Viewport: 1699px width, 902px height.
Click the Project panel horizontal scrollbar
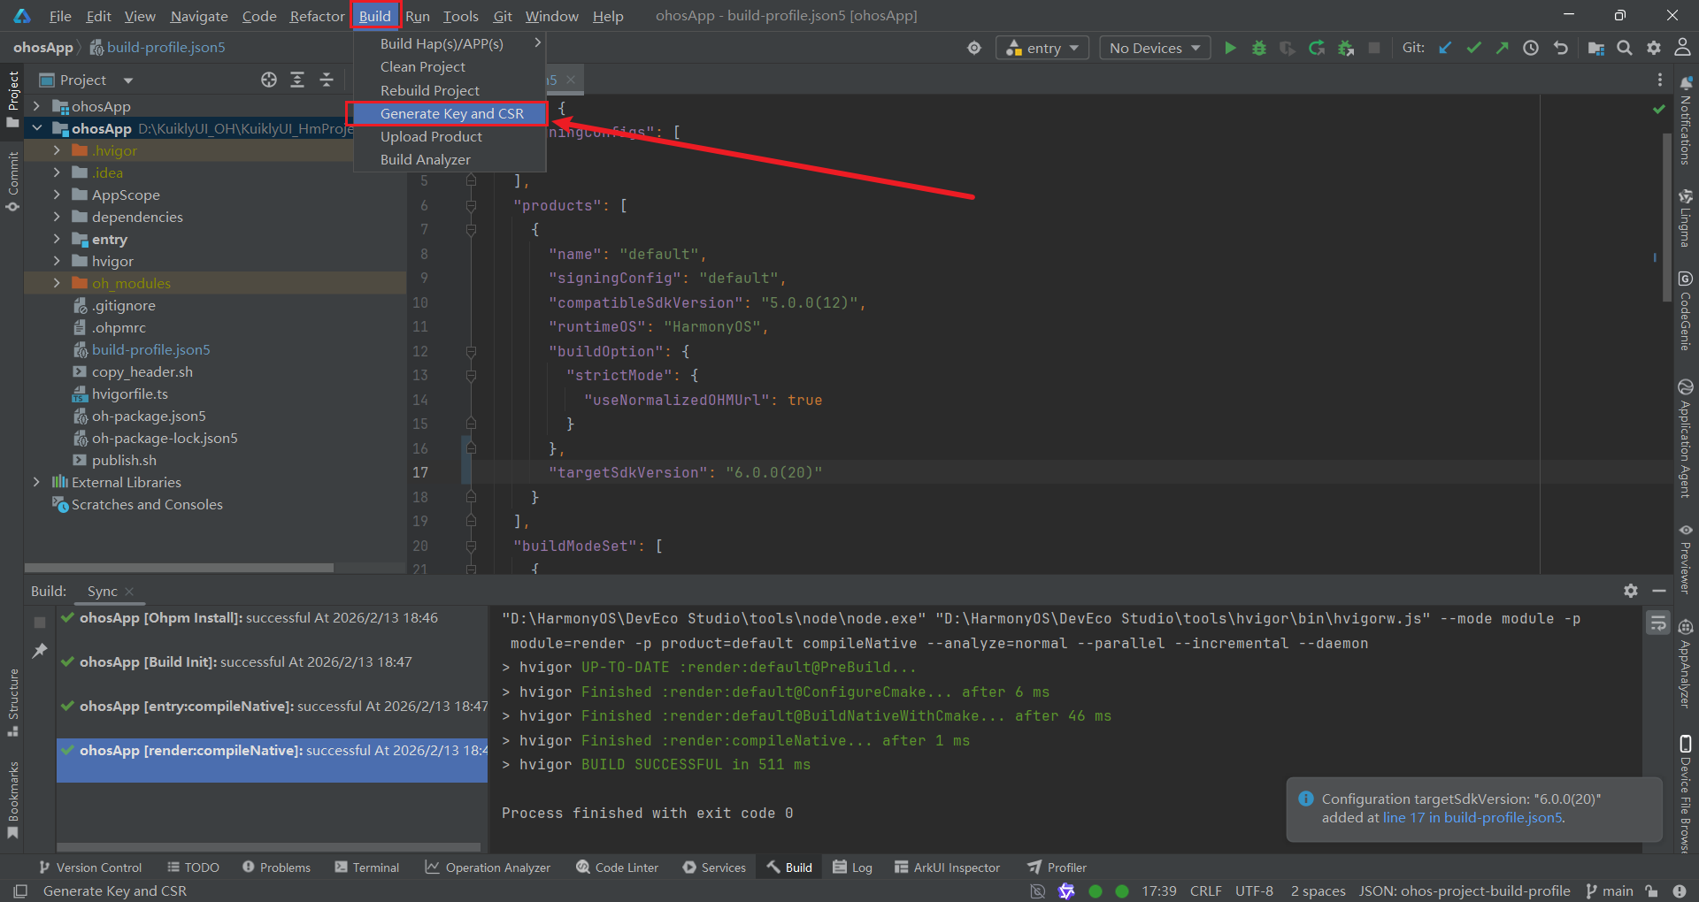[x=179, y=568]
